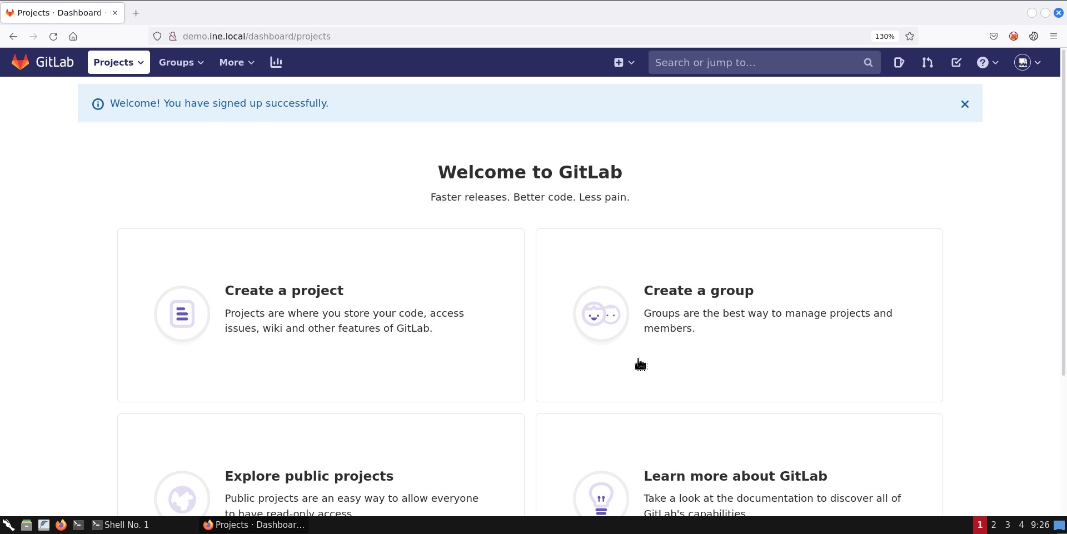The width and height of the screenshot is (1067, 534).
Task: Open the Issues icon in navbar
Action: click(899, 62)
